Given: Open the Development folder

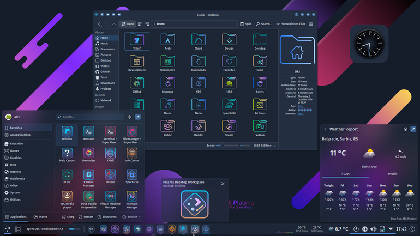Looking at the screenshot, I should click(x=137, y=63).
